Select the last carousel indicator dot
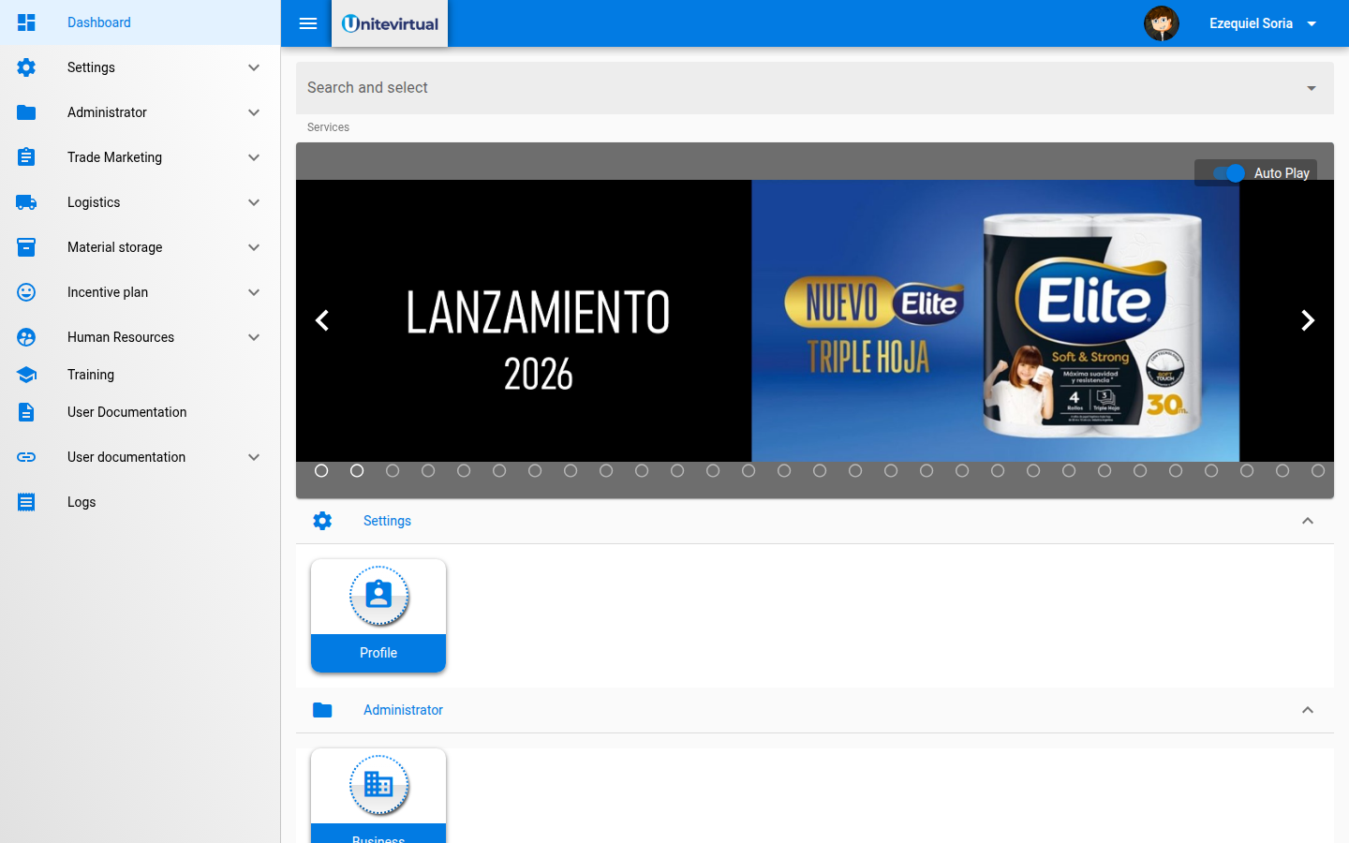The width and height of the screenshot is (1349, 843). point(1318,471)
